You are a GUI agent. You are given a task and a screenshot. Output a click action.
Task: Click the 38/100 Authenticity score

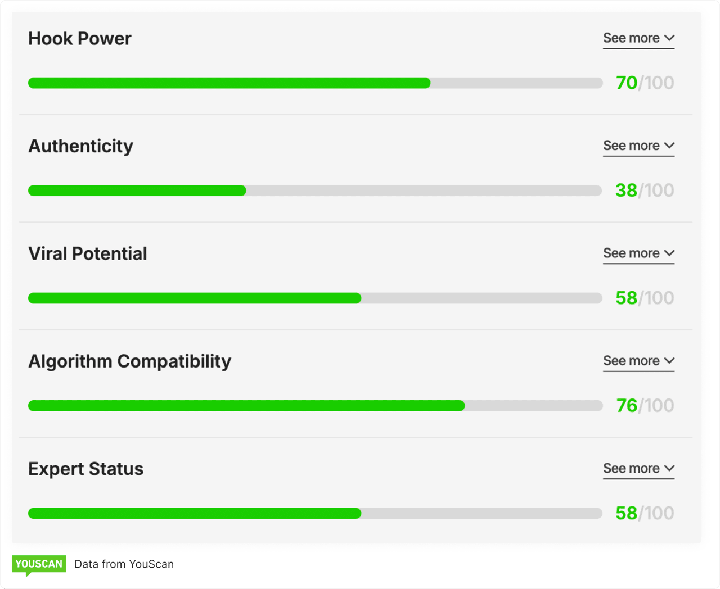644,191
